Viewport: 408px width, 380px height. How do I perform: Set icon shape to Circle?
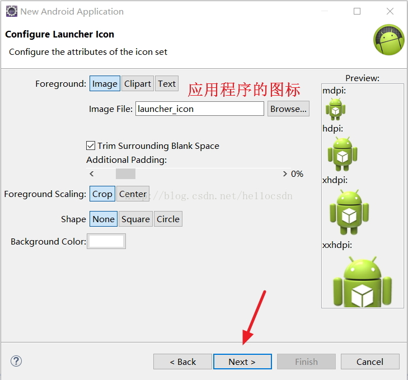pyautogui.click(x=168, y=219)
